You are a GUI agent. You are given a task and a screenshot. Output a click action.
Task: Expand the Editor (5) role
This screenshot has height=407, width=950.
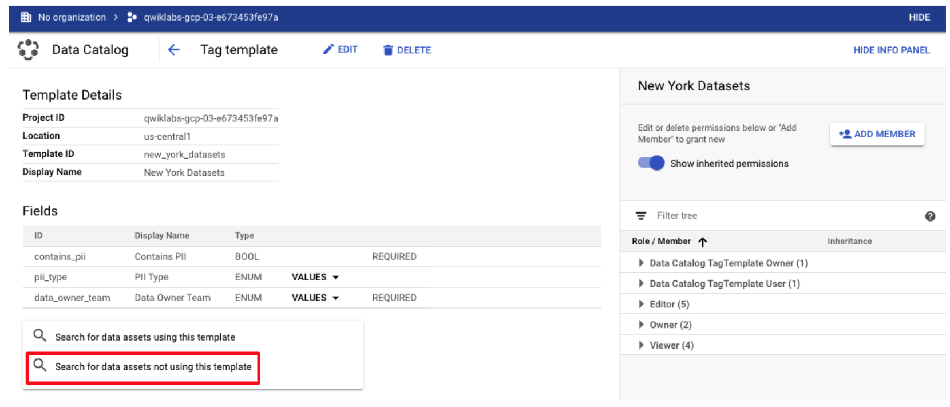pos(641,304)
